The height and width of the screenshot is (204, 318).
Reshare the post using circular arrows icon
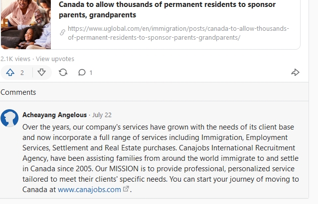point(63,72)
